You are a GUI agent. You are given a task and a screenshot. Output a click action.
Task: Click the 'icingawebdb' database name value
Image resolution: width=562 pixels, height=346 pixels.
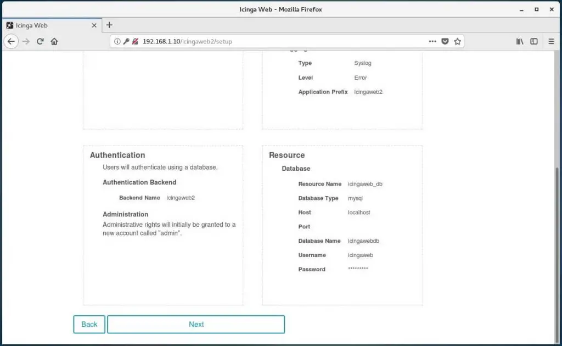click(x=363, y=241)
